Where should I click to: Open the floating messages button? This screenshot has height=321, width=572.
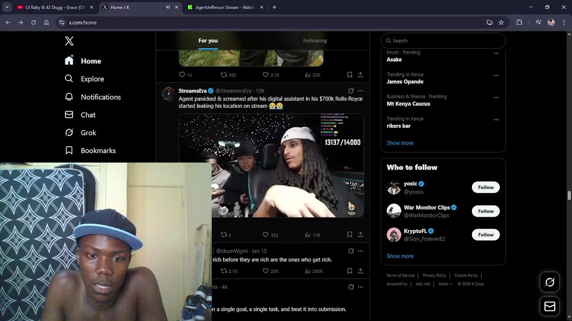pyautogui.click(x=550, y=307)
